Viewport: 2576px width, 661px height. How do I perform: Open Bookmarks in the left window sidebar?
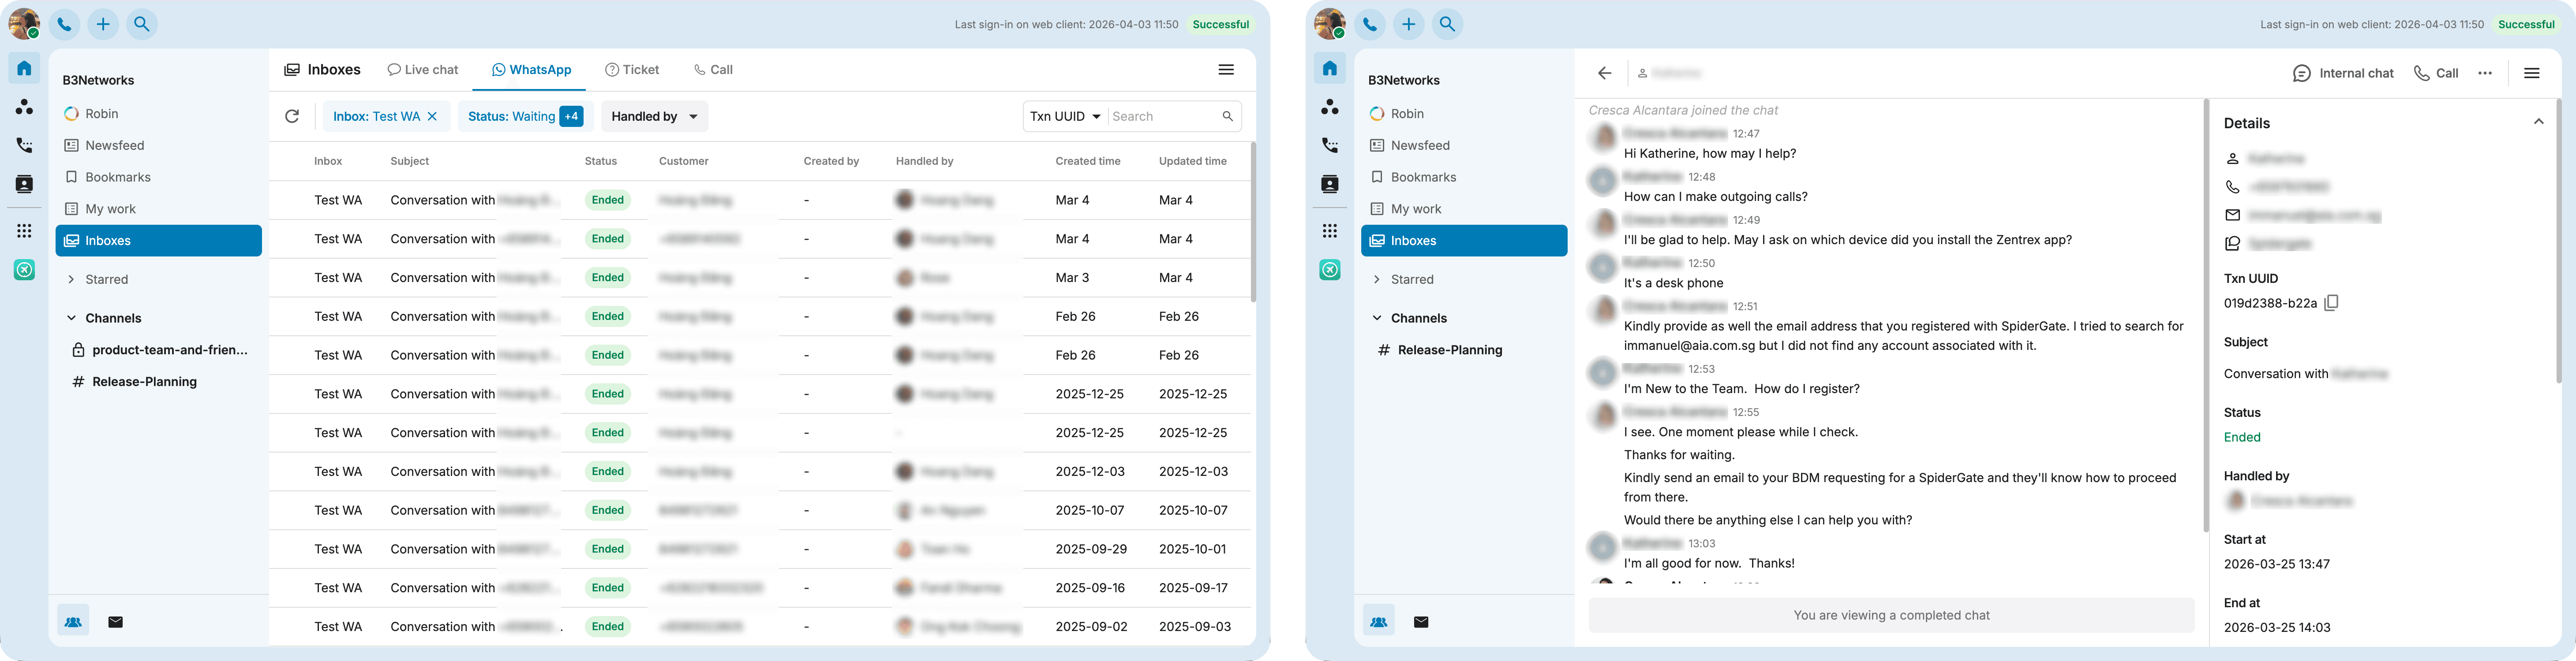point(159,178)
